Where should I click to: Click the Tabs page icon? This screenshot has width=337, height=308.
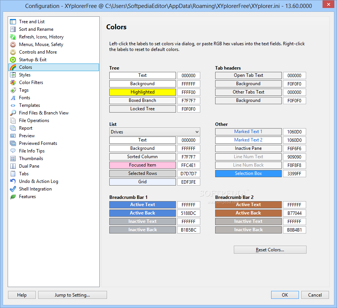(x=13, y=174)
